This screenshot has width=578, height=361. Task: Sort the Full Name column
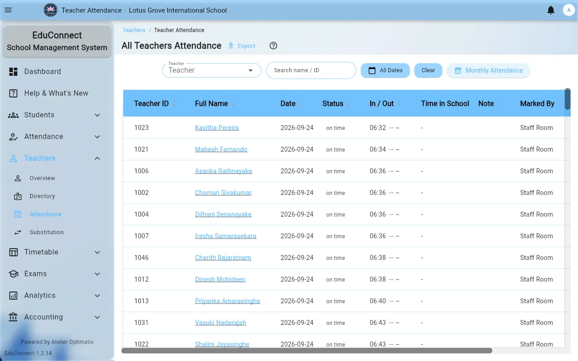(233, 103)
